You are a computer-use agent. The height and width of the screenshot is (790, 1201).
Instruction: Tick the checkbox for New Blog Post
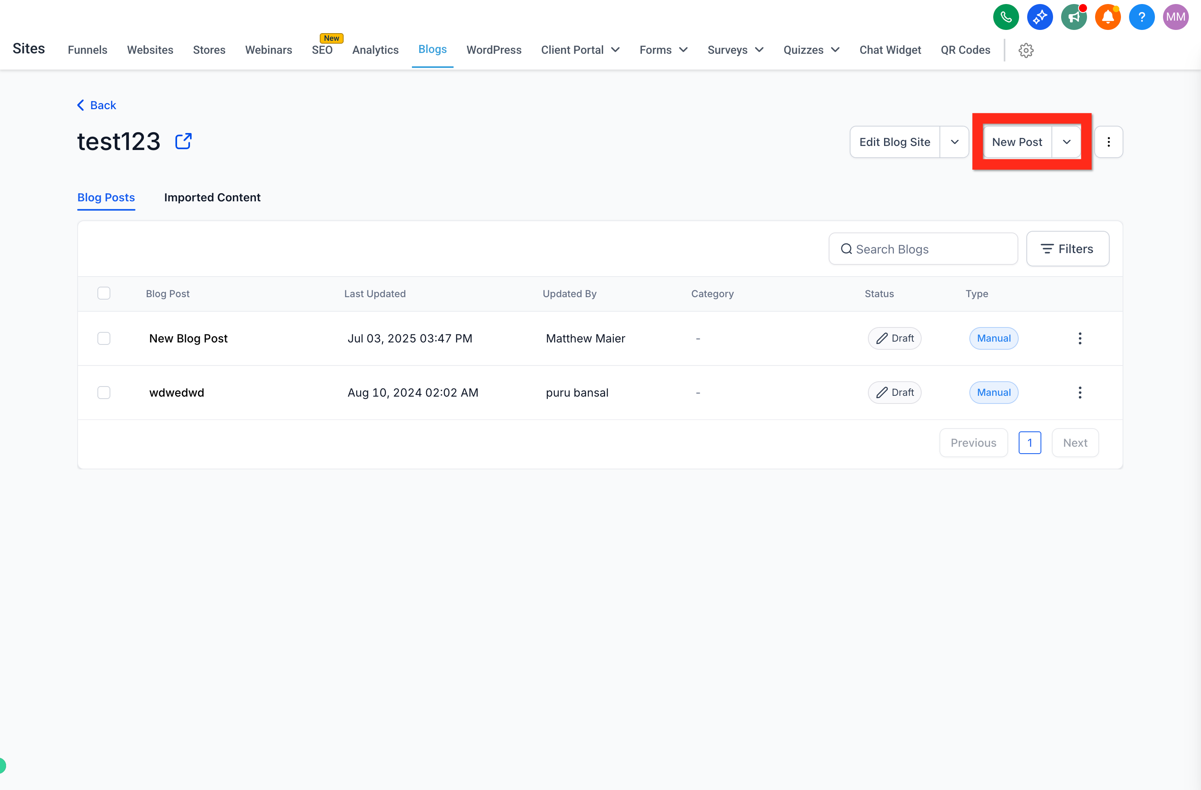(104, 338)
